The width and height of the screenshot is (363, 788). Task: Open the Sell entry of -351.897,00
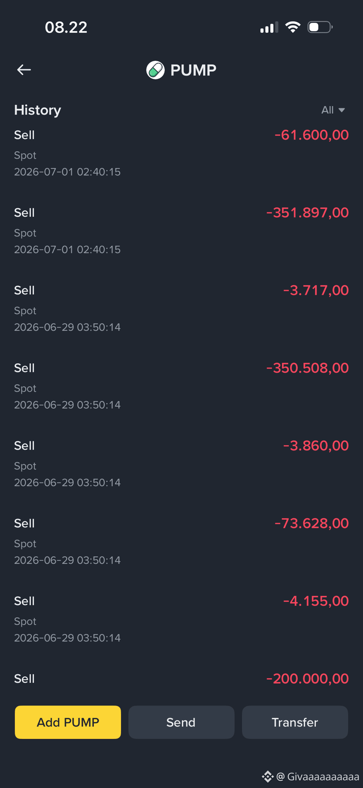pyautogui.click(x=181, y=231)
